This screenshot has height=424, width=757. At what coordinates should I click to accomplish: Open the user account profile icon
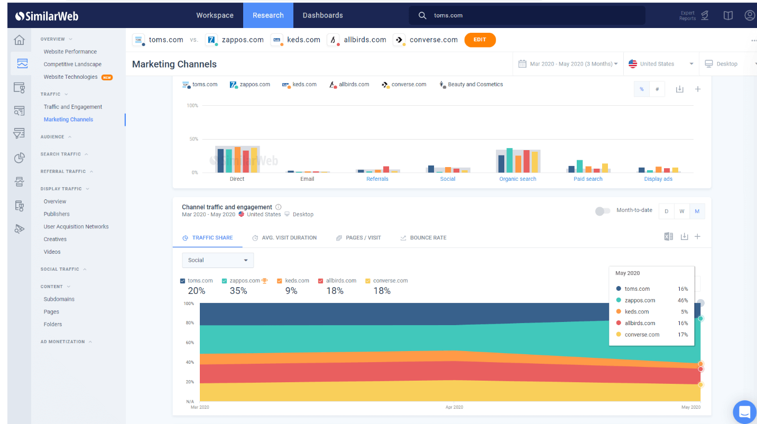coord(750,15)
